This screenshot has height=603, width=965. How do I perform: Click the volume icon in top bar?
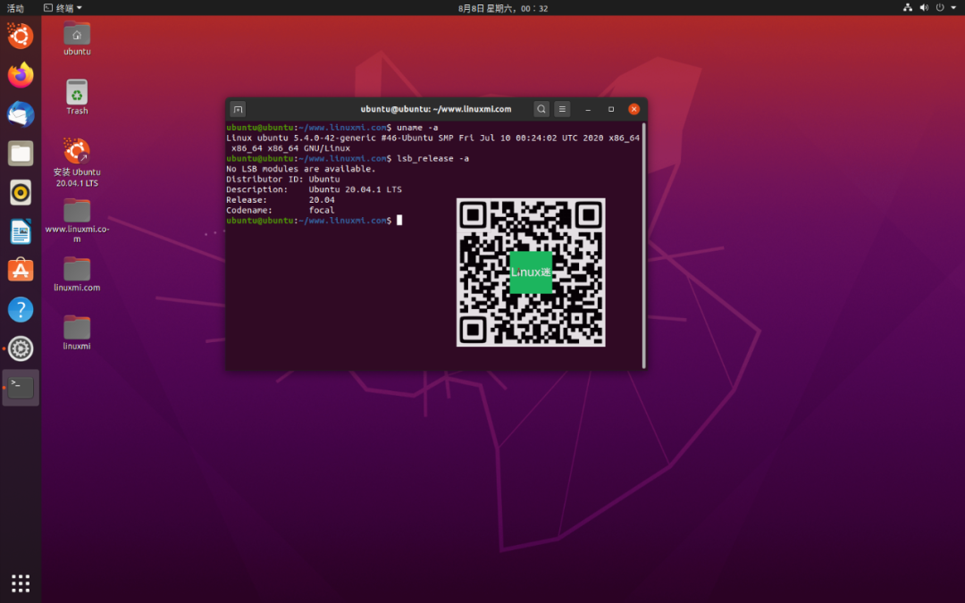pos(924,7)
